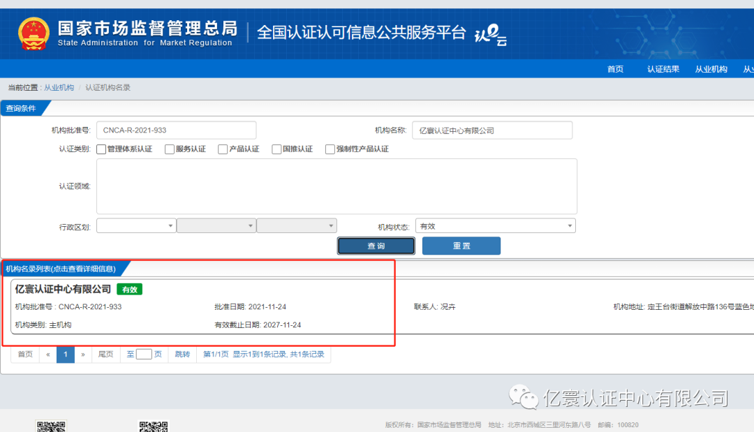Click the 重置 reset button
This screenshot has width=754, height=432.
[461, 246]
